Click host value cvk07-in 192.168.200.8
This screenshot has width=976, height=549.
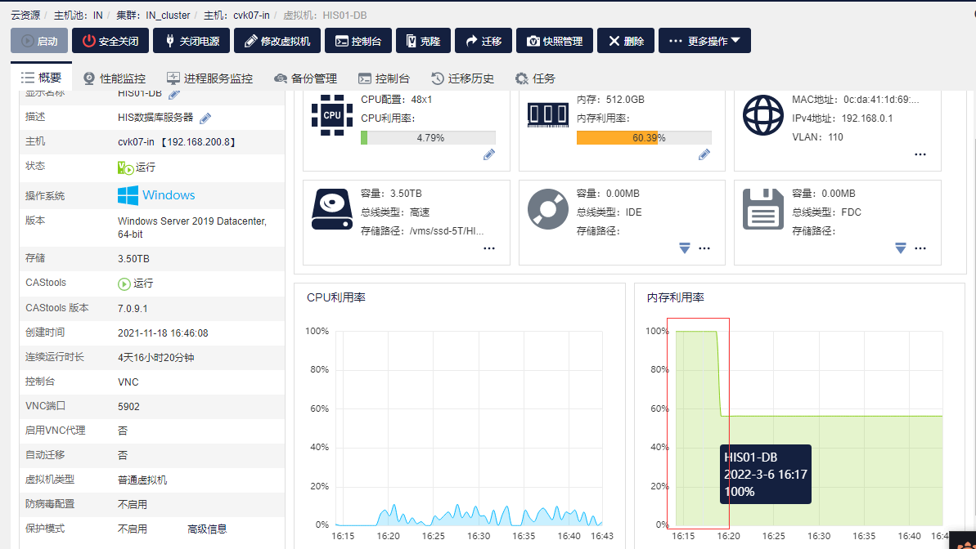(x=178, y=142)
